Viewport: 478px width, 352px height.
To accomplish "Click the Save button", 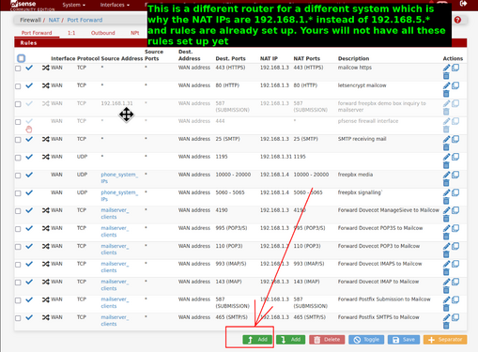I will pyautogui.click(x=404, y=340).
